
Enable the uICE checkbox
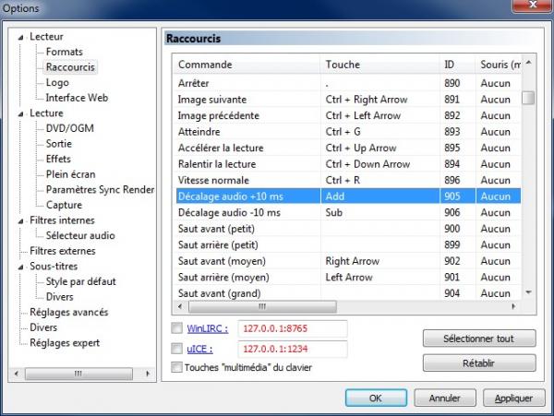coord(177,348)
